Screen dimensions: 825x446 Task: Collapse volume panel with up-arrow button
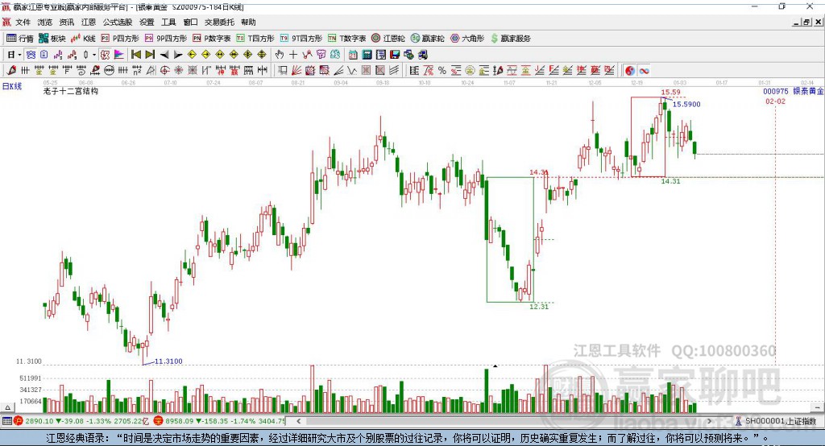(x=7, y=407)
